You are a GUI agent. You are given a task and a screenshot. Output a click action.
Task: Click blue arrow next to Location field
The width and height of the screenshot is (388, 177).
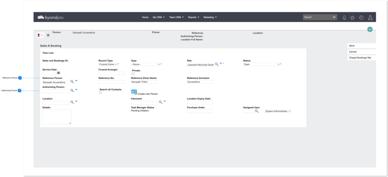pyautogui.click(x=76, y=101)
